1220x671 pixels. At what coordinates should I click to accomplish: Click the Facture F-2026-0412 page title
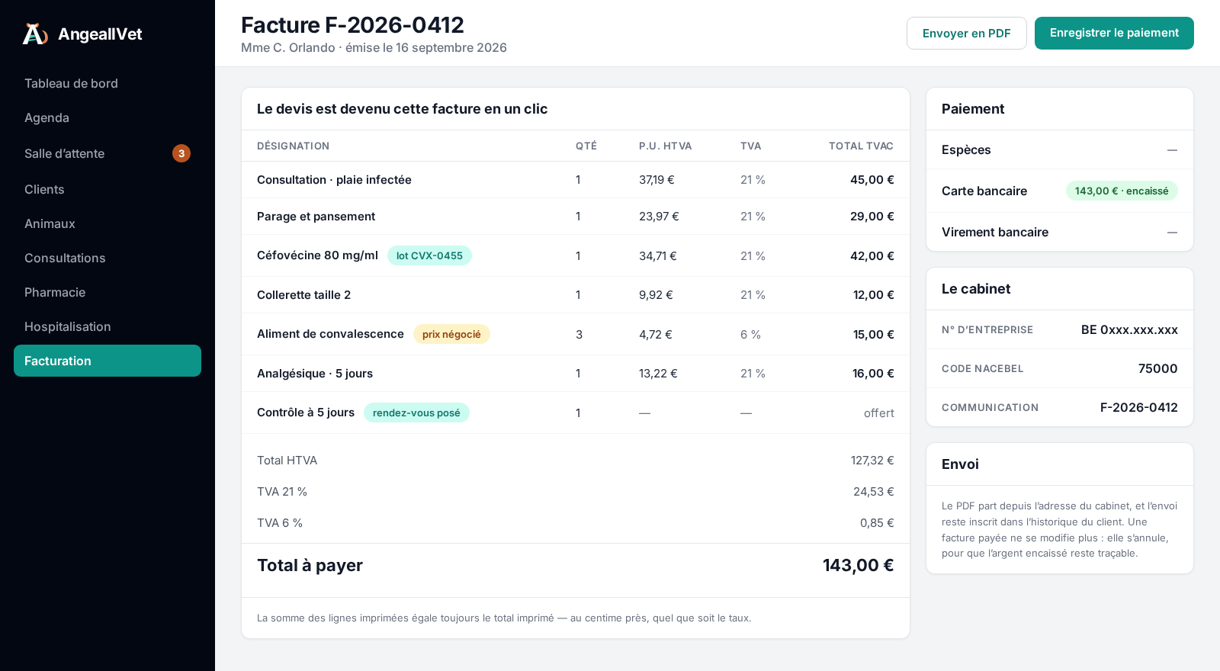tap(352, 25)
